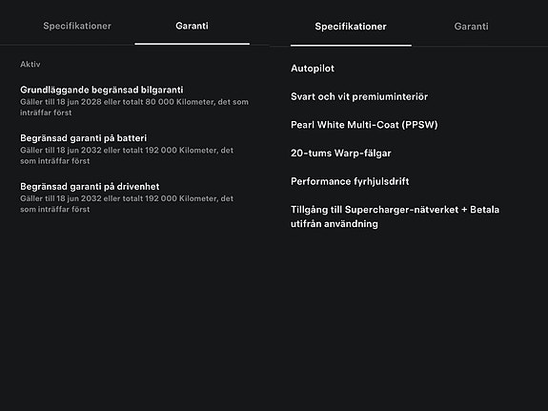The width and height of the screenshot is (548, 411).
Task: Switch to Specifikationer tab in right panel
Action: pyautogui.click(x=351, y=27)
